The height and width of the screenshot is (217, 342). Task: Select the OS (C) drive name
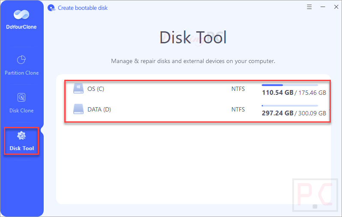(x=96, y=89)
